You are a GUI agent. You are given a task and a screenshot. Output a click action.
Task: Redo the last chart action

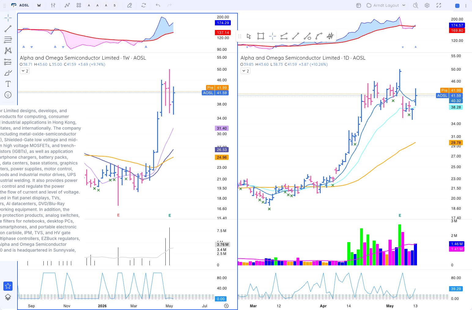point(170,5)
